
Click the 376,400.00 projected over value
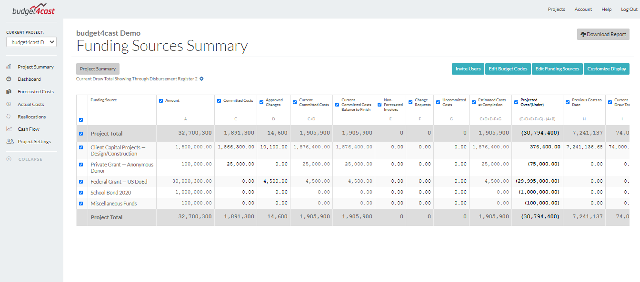[545, 147]
